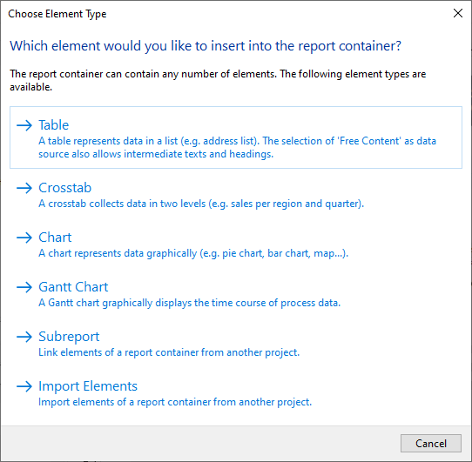Click the arrow icon beside Crosstab
The image size is (472, 462).
[x=24, y=188]
